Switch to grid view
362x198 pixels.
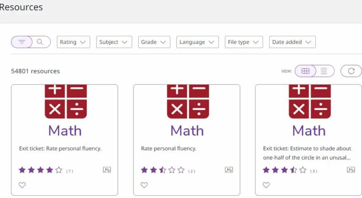coord(305,71)
